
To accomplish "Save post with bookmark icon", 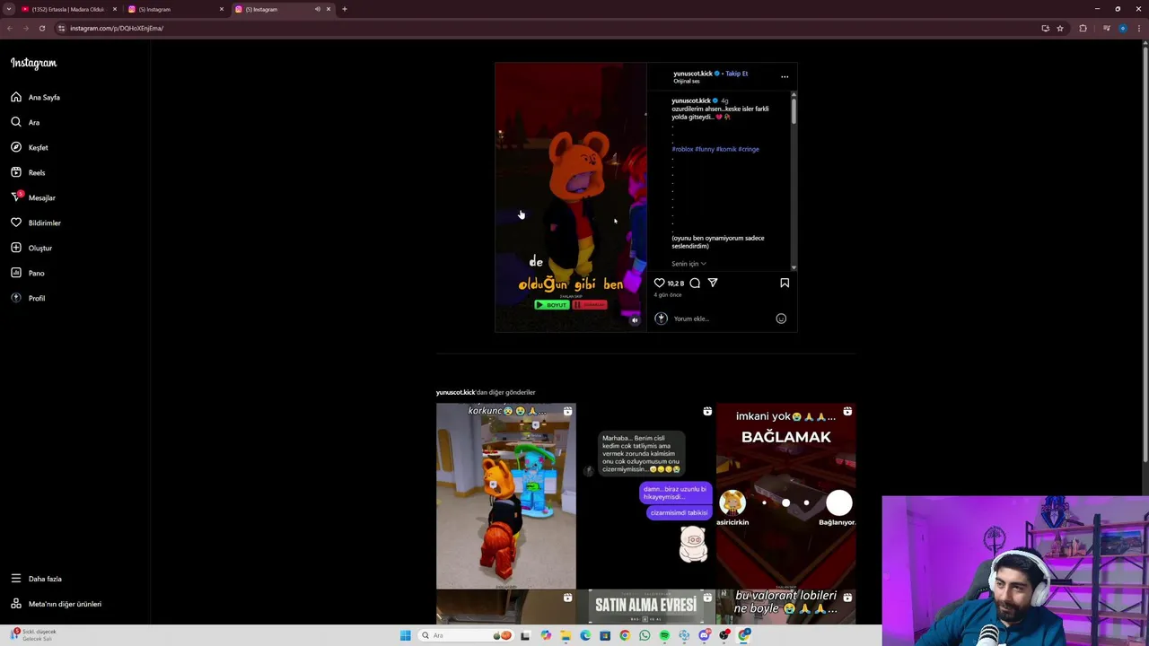I will [x=785, y=283].
